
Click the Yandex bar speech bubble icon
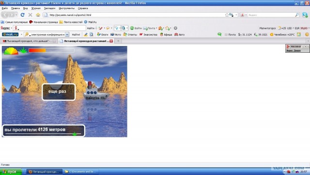point(108,28)
